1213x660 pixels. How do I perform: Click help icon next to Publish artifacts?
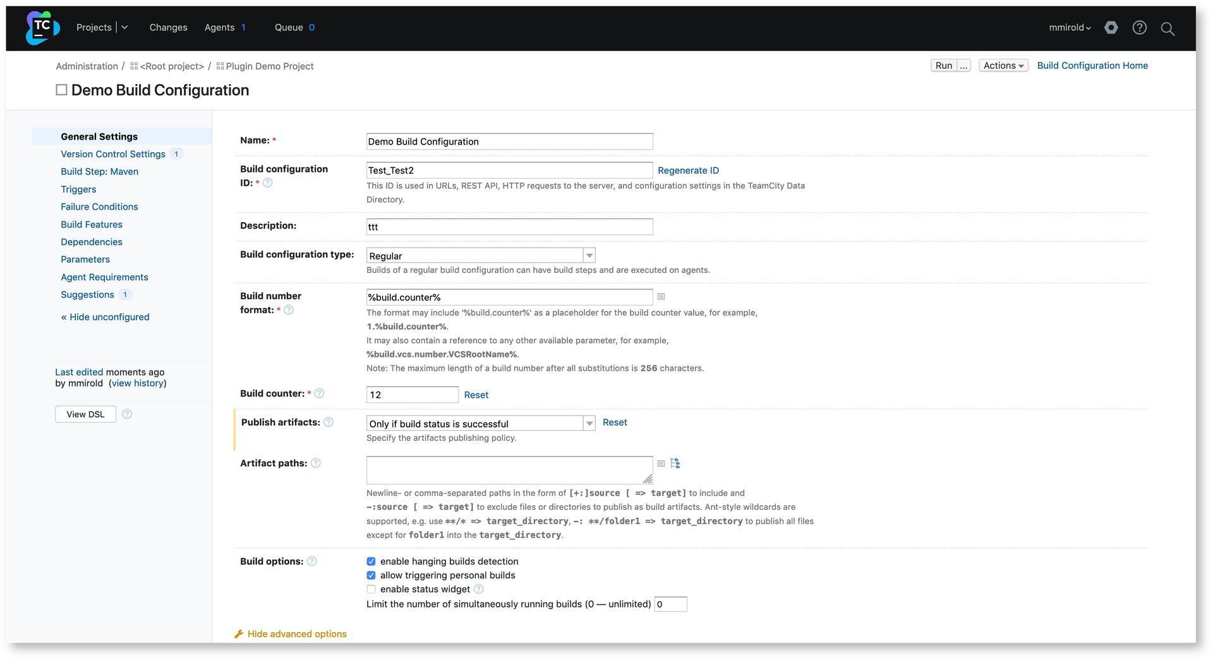pyautogui.click(x=329, y=423)
